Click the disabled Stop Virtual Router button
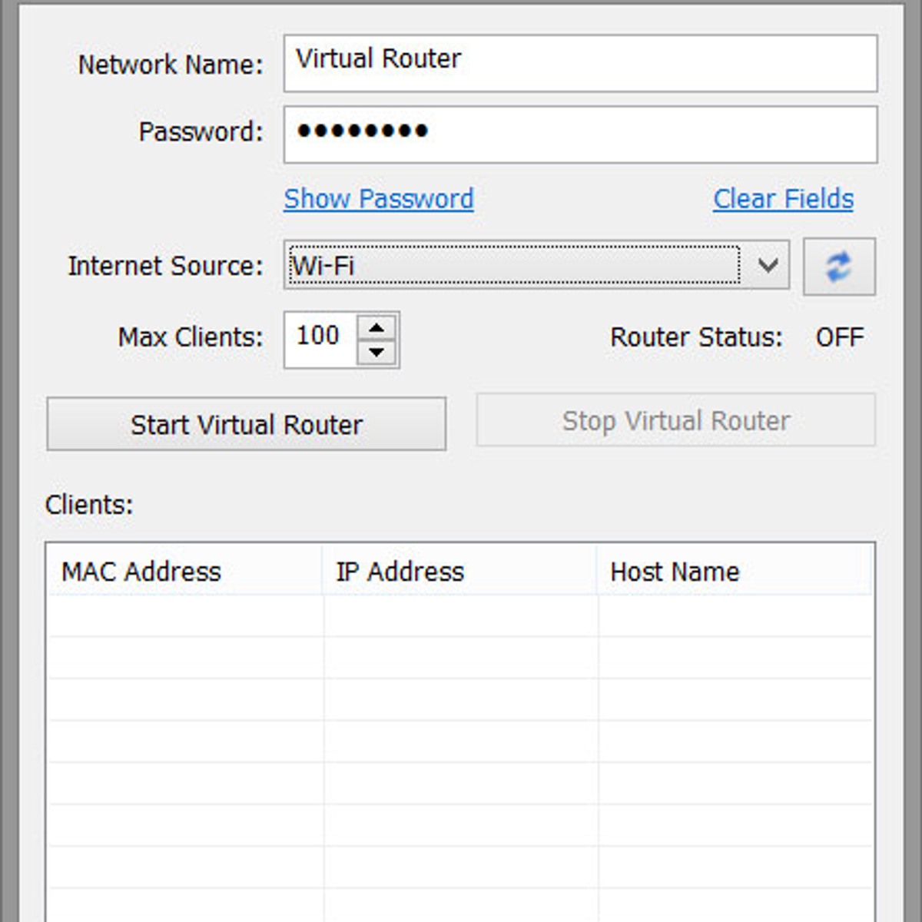Image resolution: width=922 pixels, height=922 pixels. point(675,420)
